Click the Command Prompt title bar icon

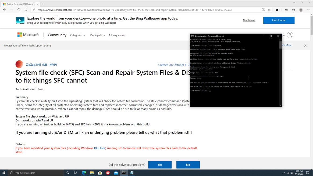tap(193, 36)
